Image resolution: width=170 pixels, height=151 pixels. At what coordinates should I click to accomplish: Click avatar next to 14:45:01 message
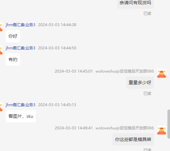pyautogui.click(x=162, y=73)
